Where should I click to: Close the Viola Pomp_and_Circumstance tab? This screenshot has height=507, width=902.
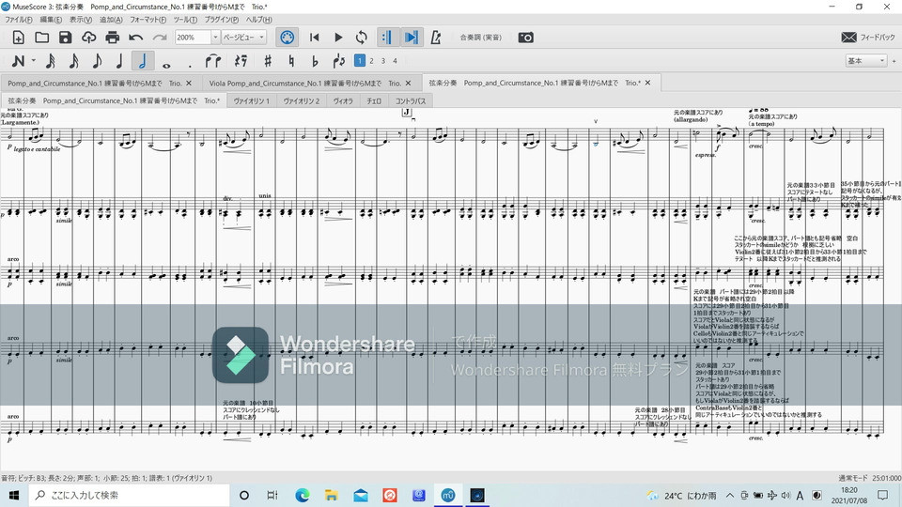click(x=409, y=84)
